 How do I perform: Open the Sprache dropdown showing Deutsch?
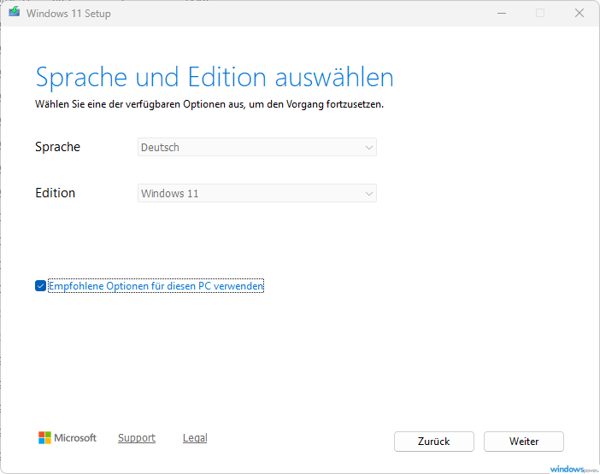(x=257, y=147)
